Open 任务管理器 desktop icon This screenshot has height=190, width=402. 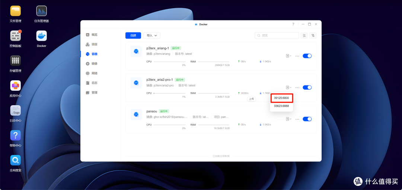pyautogui.click(x=42, y=11)
